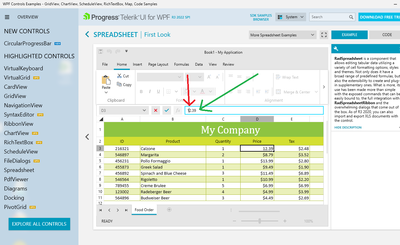Open the Page Layout ribbon tab
400x245 pixels.
point(158,64)
